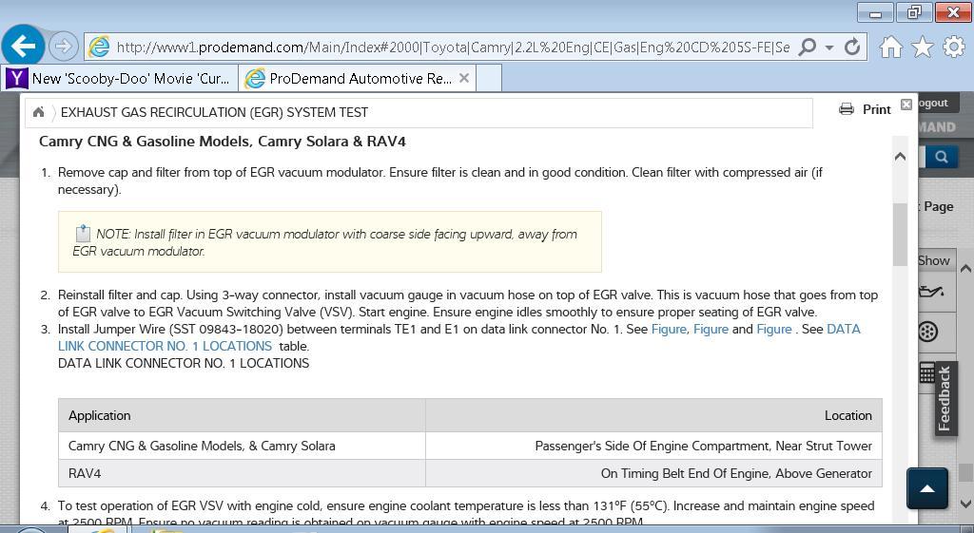Click the blue search button in ProDemand header

pyautogui.click(x=942, y=157)
